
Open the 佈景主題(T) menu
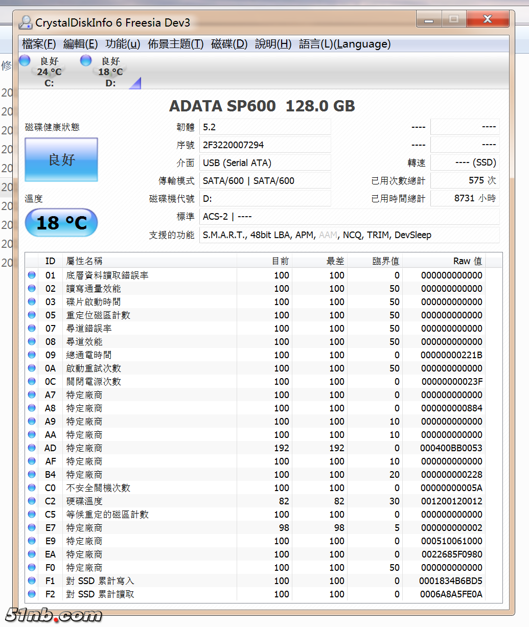(175, 44)
